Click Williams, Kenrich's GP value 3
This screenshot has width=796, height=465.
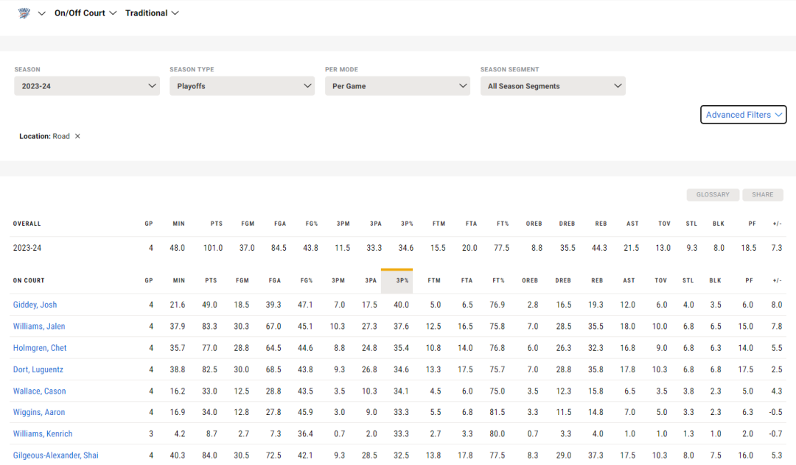pyautogui.click(x=151, y=433)
